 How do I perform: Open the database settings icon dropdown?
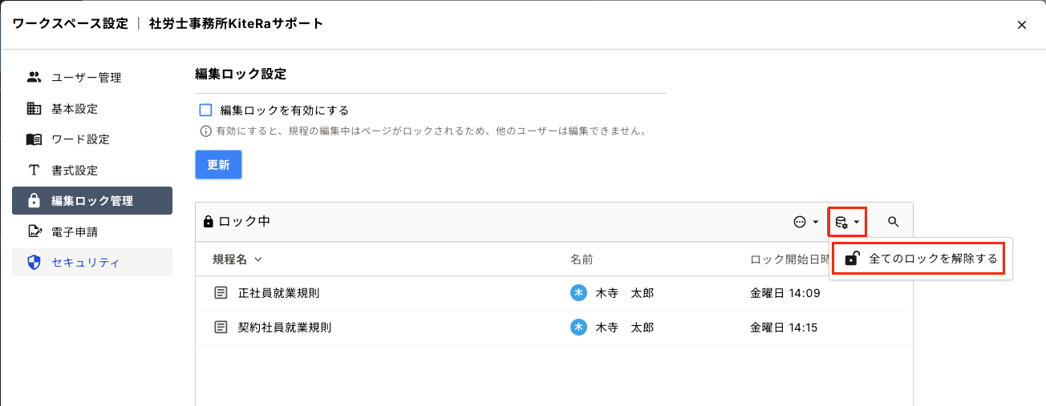pos(847,222)
